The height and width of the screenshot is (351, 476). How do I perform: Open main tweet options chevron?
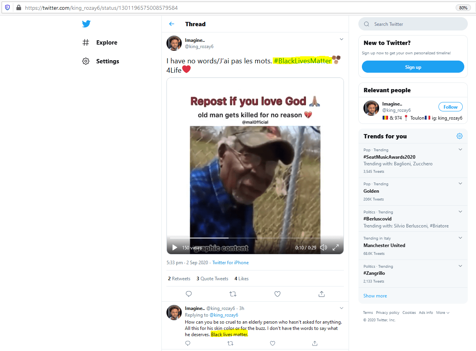(341, 39)
